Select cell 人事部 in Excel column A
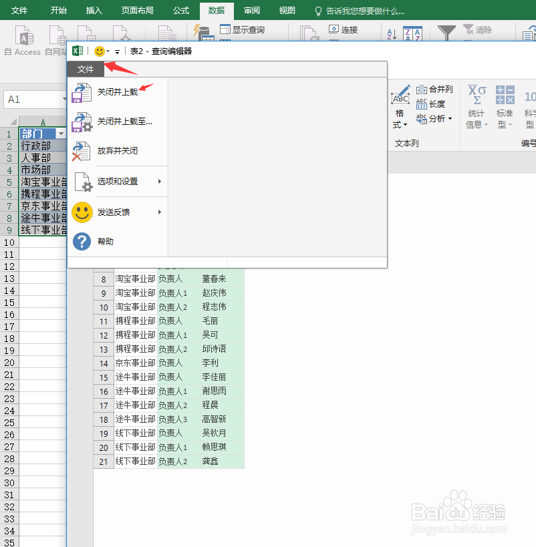 pos(43,158)
